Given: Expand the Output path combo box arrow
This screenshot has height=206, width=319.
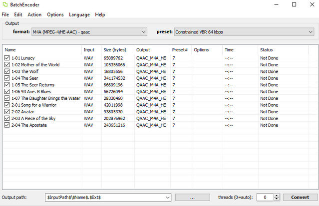Looking at the screenshot, I should coord(168,197).
